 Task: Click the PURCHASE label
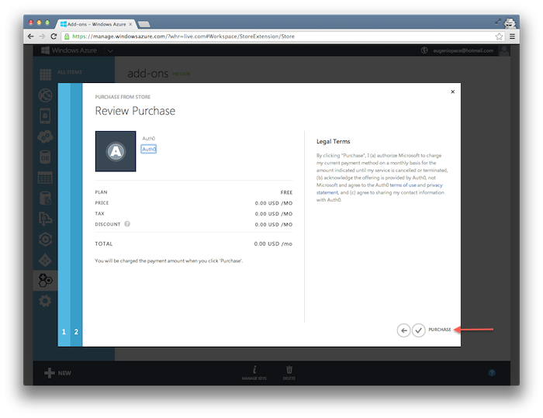440,330
